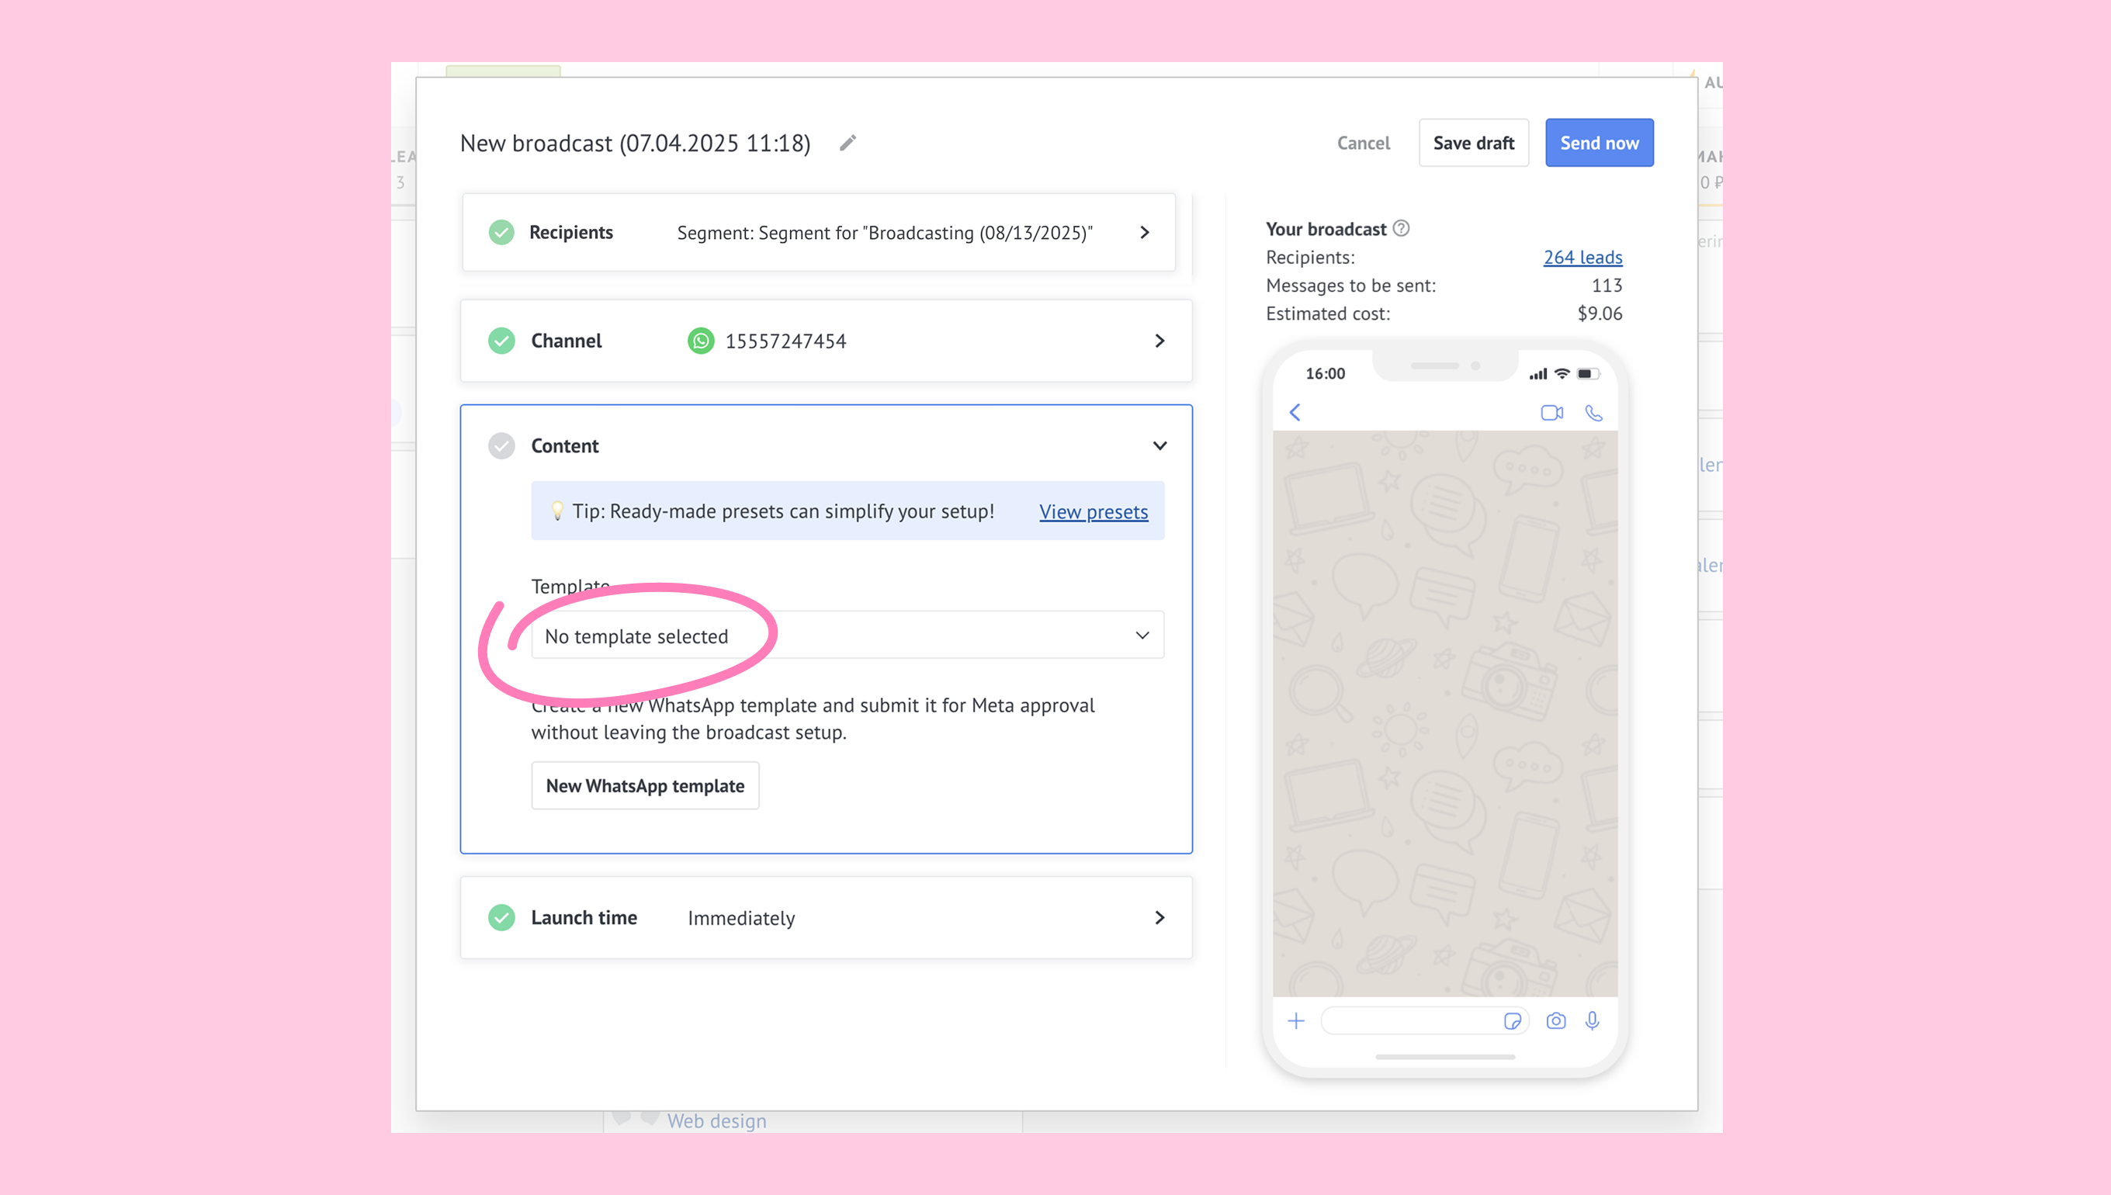The image size is (2111, 1195).
Task: Tap the phone call icon in preview
Action: click(x=1593, y=413)
